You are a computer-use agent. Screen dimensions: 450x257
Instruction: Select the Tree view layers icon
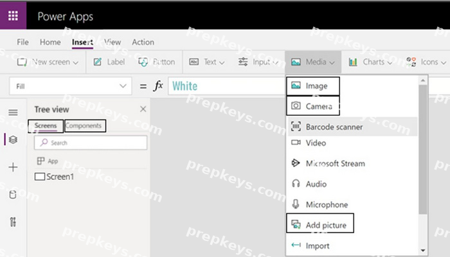[x=13, y=139]
